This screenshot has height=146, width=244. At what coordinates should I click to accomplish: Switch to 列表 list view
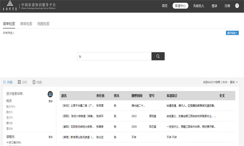8,82
